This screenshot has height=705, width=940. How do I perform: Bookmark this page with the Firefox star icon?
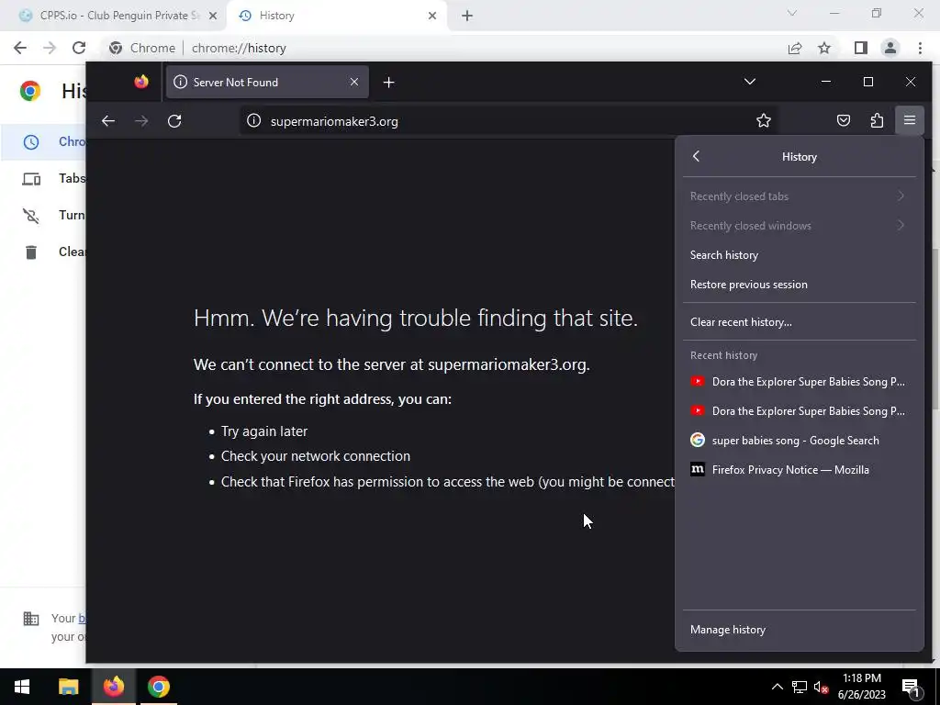pos(763,121)
